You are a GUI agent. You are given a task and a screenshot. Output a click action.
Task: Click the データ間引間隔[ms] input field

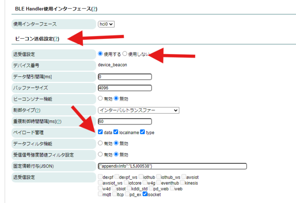pos(125,76)
